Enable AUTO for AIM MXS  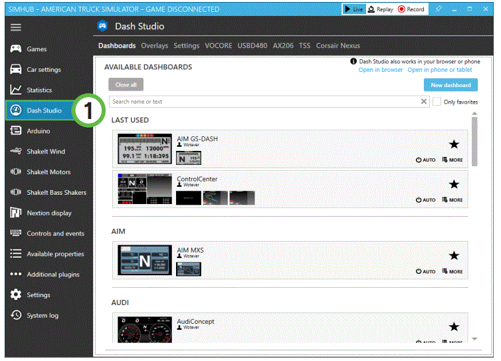(x=425, y=271)
